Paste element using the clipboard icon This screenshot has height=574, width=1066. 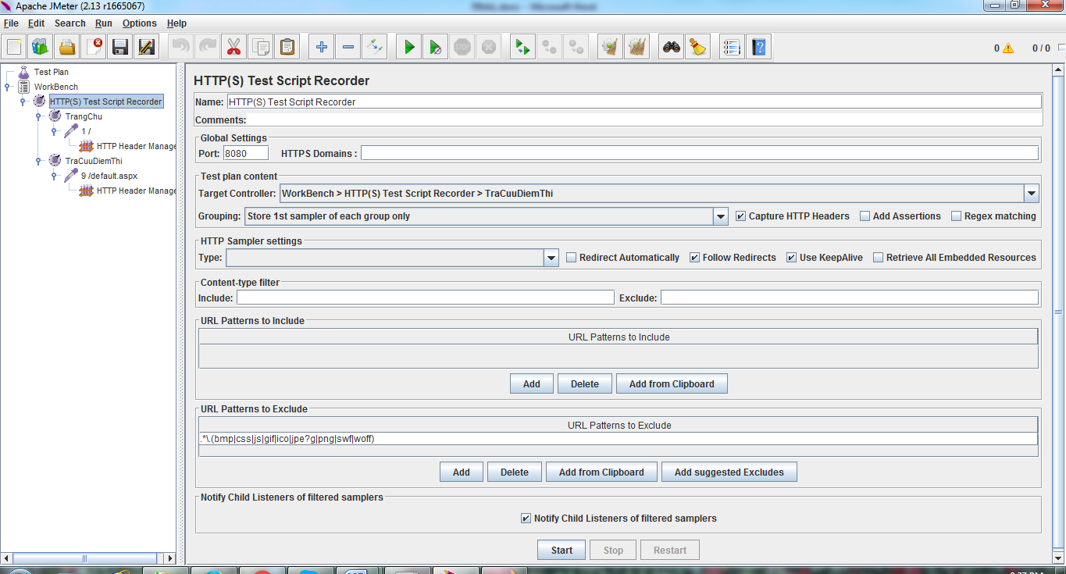tap(287, 48)
